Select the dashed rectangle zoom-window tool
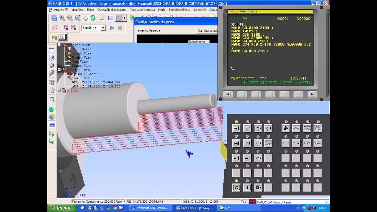 point(101,18)
